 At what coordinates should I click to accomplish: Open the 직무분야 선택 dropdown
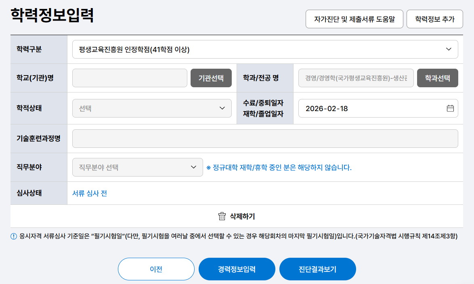[138, 167]
